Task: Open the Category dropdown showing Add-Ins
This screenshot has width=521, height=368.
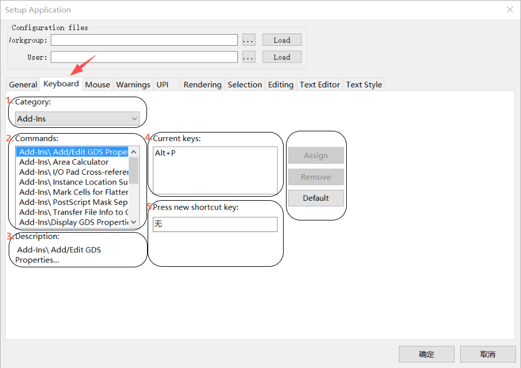Action: point(78,119)
